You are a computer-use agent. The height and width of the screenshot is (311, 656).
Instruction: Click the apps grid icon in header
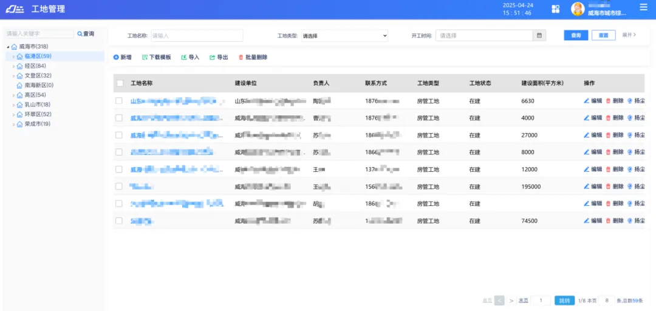coord(555,9)
